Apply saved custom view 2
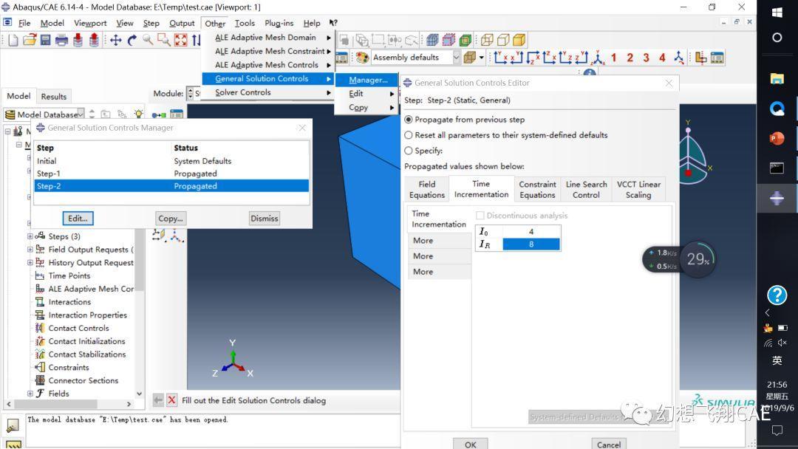Screen dimensions: 798x449 click(630, 58)
